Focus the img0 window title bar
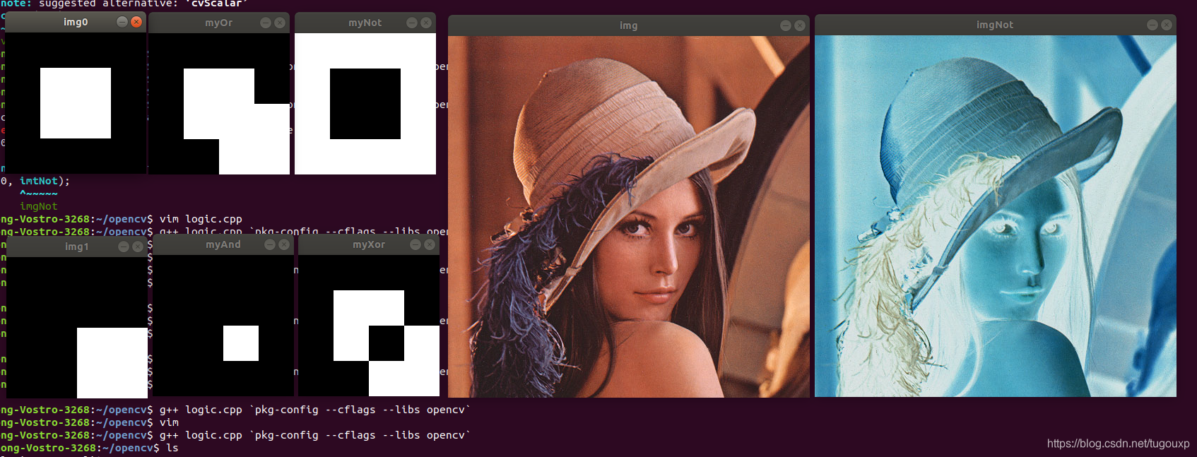The height and width of the screenshot is (457, 1197). [x=76, y=22]
